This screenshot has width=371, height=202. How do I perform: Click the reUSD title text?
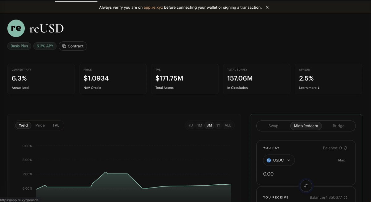click(x=46, y=28)
